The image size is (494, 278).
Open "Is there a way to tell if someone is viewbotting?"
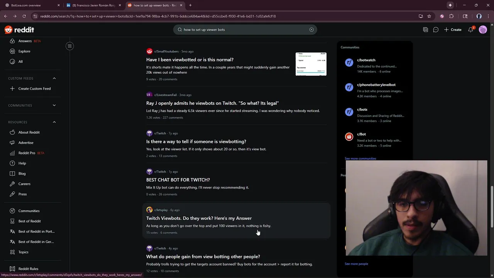(x=196, y=142)
